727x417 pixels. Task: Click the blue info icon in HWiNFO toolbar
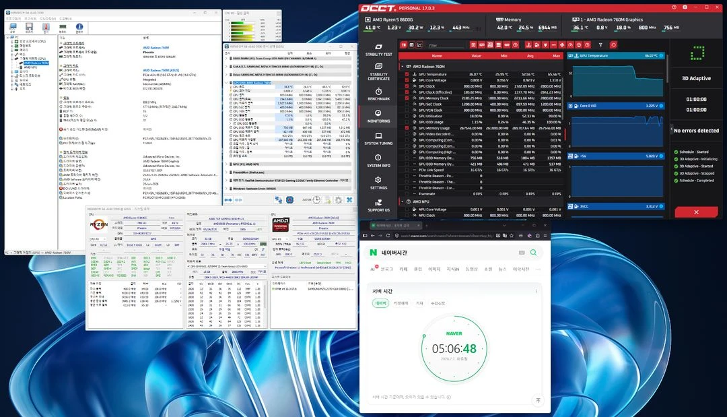click(x=79, y=28)
